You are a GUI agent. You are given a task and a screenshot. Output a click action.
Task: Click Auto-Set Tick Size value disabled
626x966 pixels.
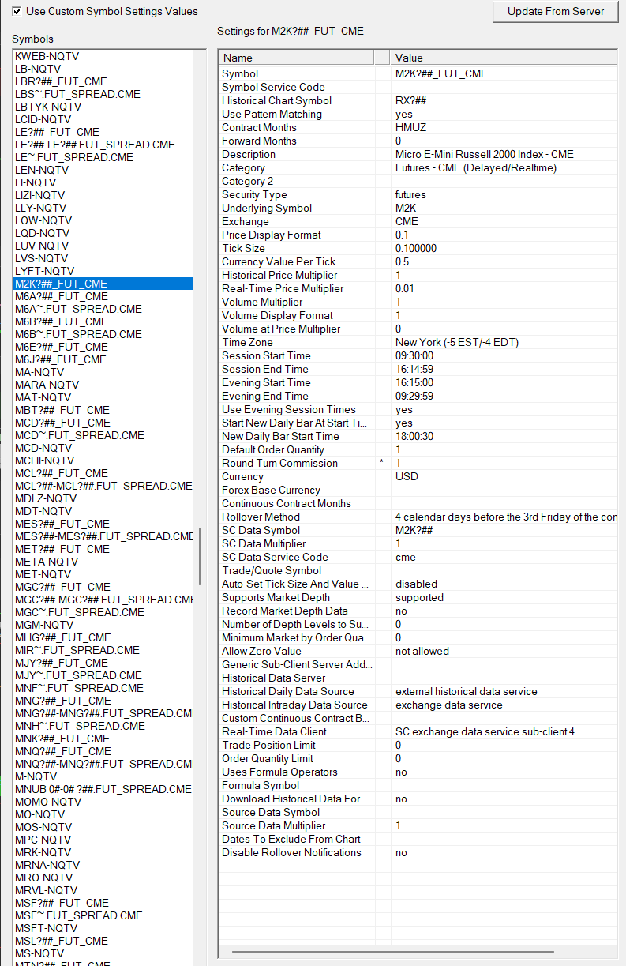tap(416, 584)
